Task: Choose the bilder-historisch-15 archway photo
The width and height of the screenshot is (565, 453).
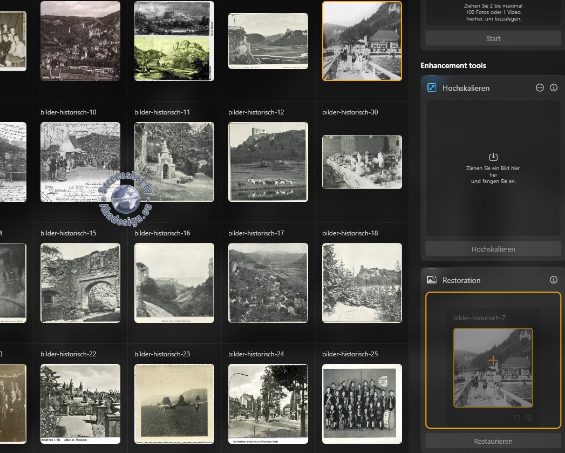Action: coord(80,283)
